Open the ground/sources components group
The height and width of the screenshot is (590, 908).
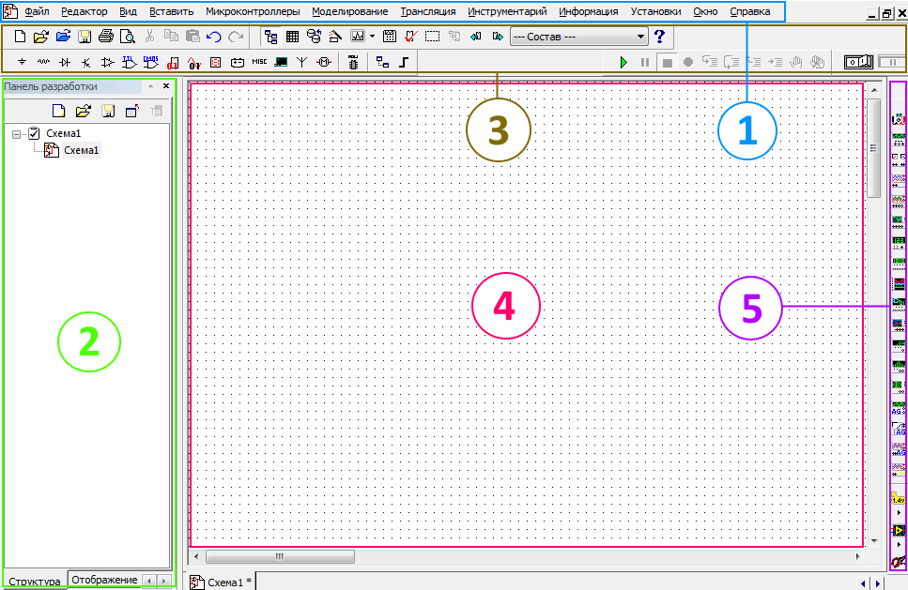(x=21, y=63)
